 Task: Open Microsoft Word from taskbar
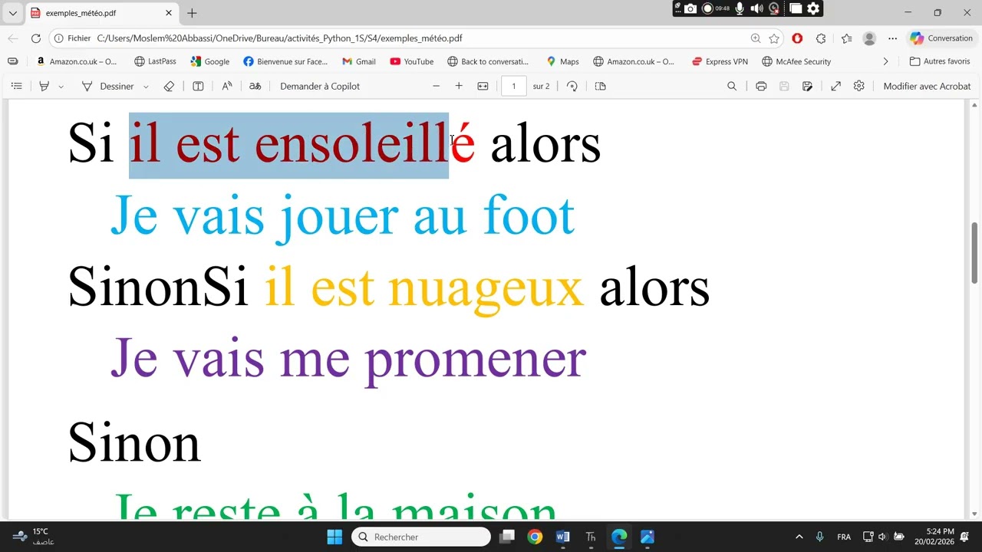pos(562,537)
